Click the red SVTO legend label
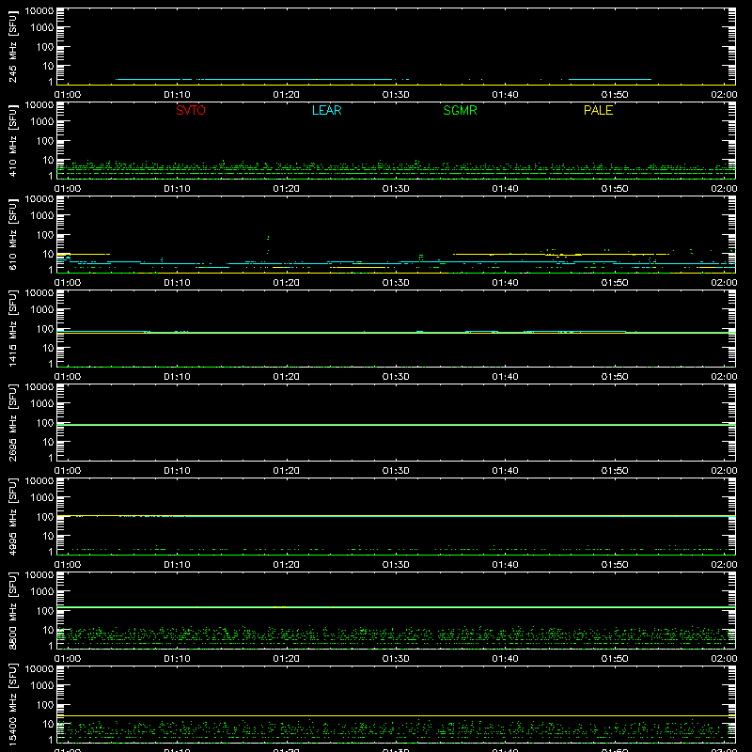752x752 pixels. tap(191, 110)
